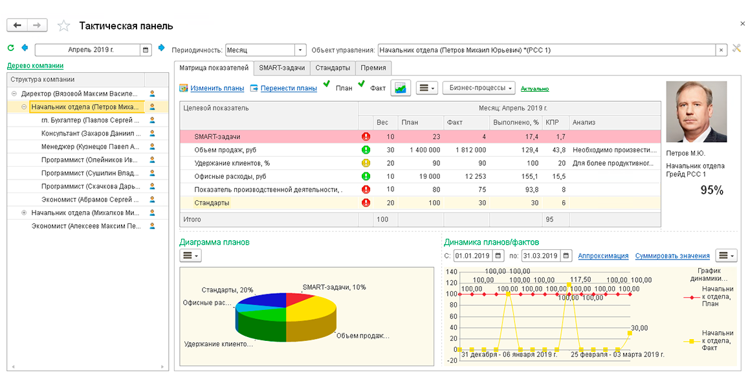Toggle the Факт checkmark
This screenshot has height=390, width=748.
pos(361,85)
